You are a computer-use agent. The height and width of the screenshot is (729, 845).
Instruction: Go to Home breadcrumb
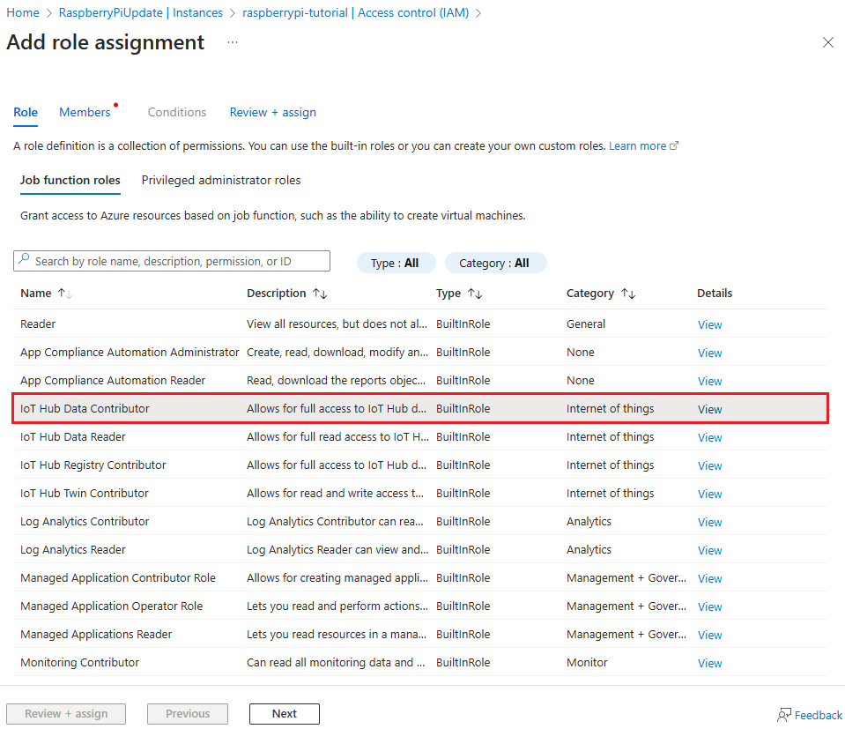click(x=23, y=12)
